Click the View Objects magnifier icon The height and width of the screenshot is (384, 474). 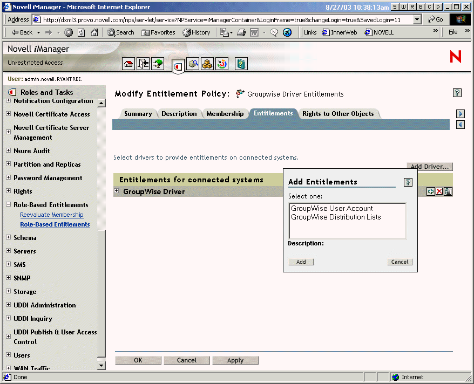tap(193, 63)
